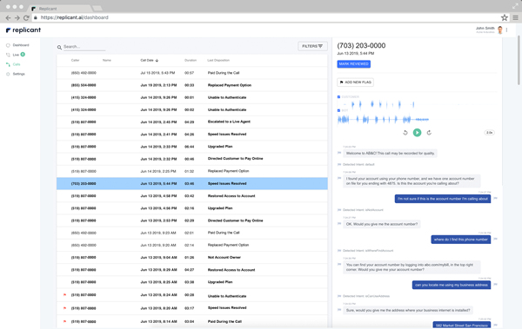Change the 2.0x playback speed selector
This screenshot has width=522, height=329.
(x=489, y=133)
